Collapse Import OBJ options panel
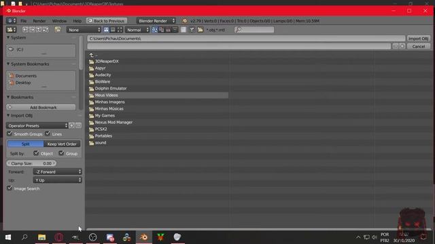The width and height of the screenshot is (435, 244). pyautogui.click(x=8, y=115)
